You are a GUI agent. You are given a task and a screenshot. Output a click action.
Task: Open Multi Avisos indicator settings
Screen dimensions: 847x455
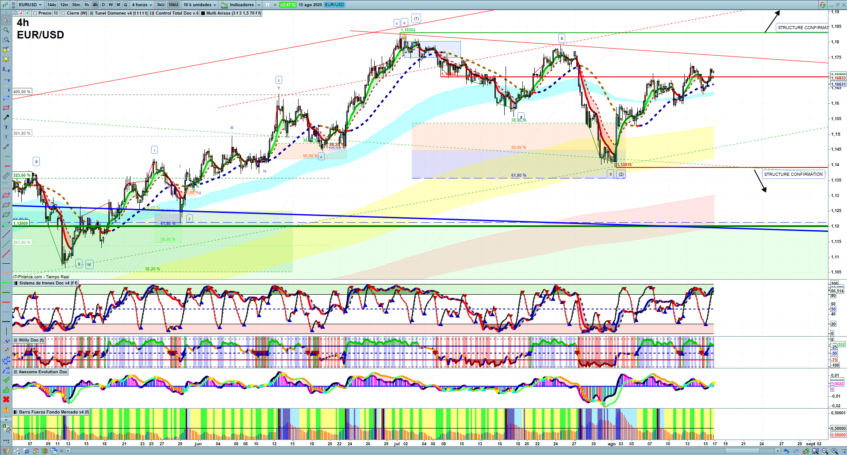234,13
